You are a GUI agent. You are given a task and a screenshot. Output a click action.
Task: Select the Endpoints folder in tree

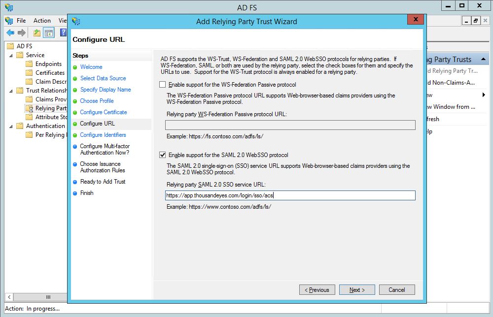(48, 64)
